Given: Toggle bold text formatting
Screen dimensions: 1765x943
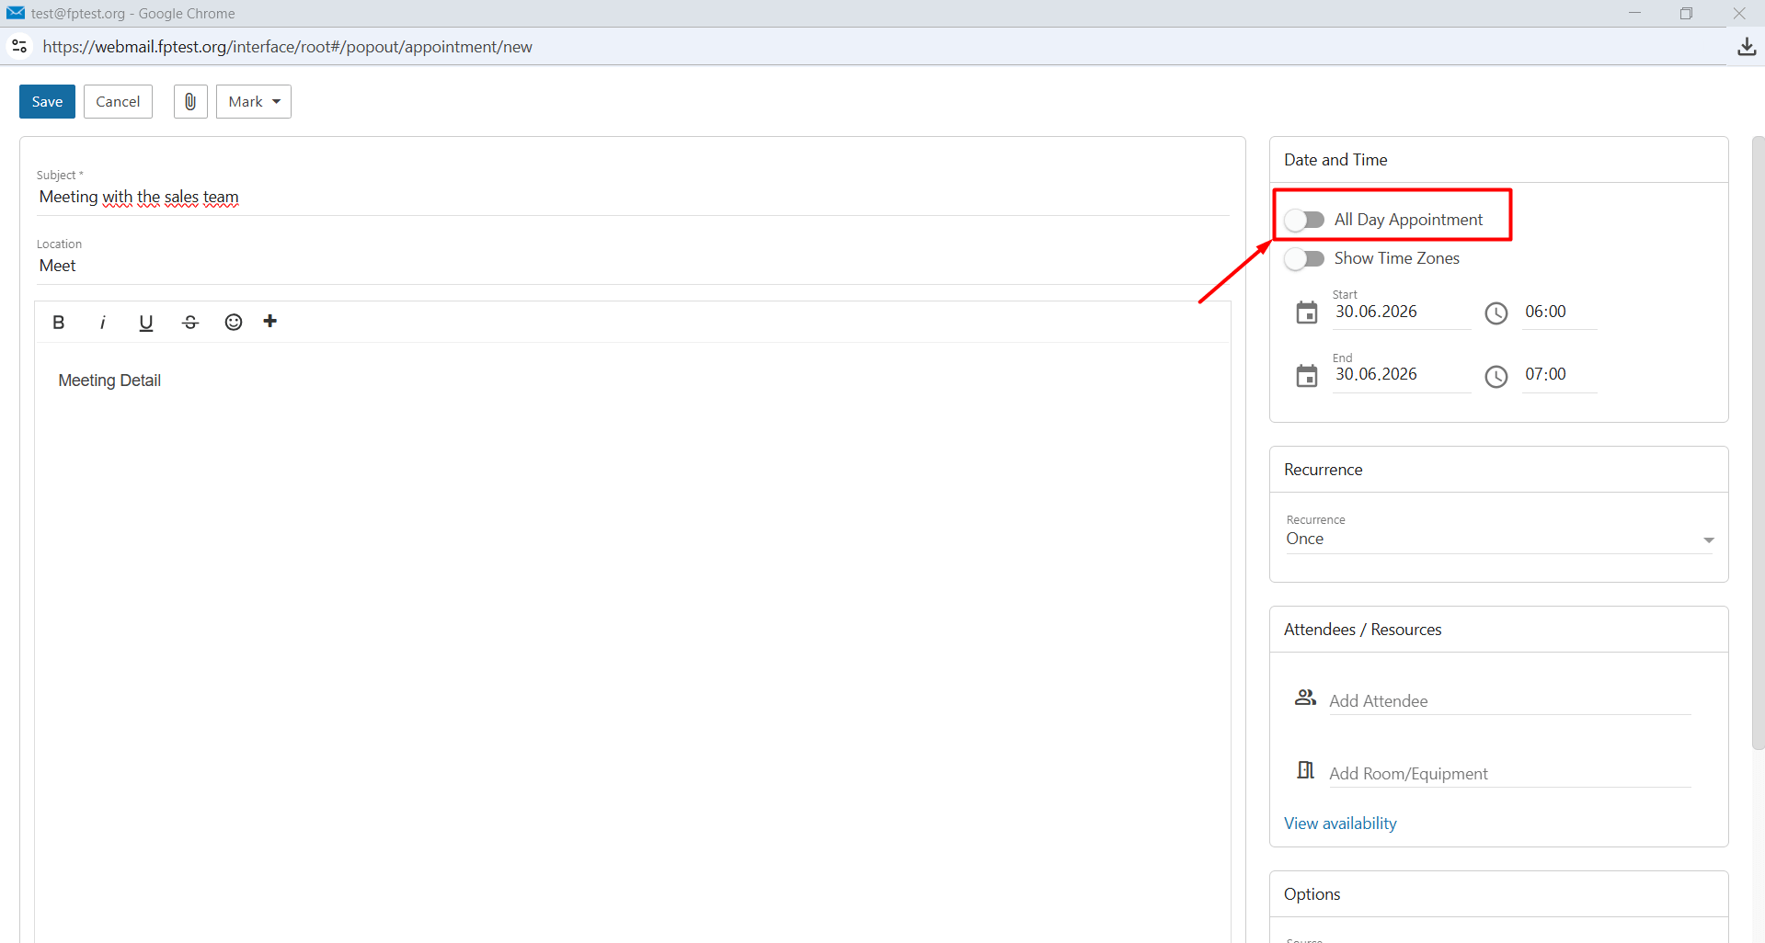Looking at the screenshot, I should 59,322.
